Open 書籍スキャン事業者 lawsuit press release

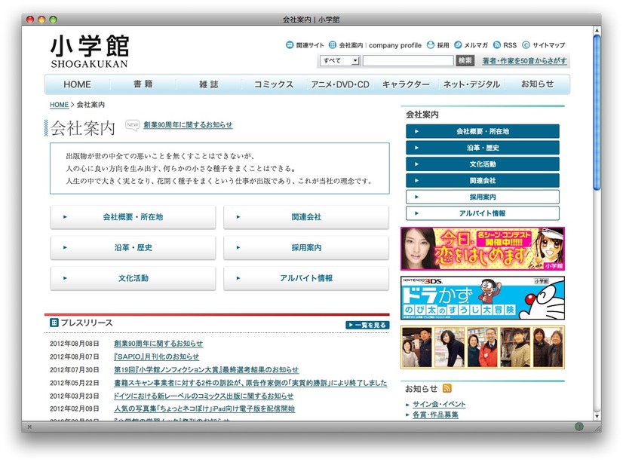coord(250,383)
